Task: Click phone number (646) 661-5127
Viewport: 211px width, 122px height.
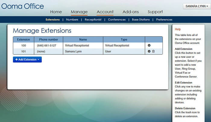Action: pyautogui.click(x=46, y=45)
